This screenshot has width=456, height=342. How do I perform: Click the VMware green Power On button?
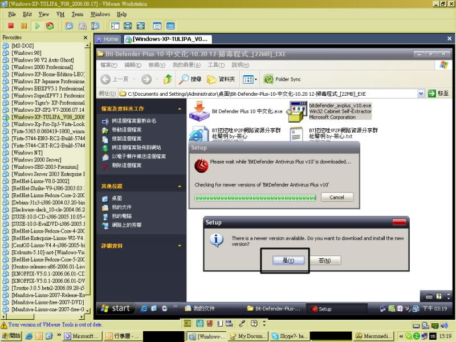click(37, 26)
